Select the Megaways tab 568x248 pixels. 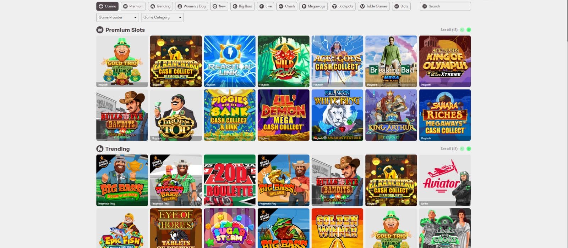[313, 6]
